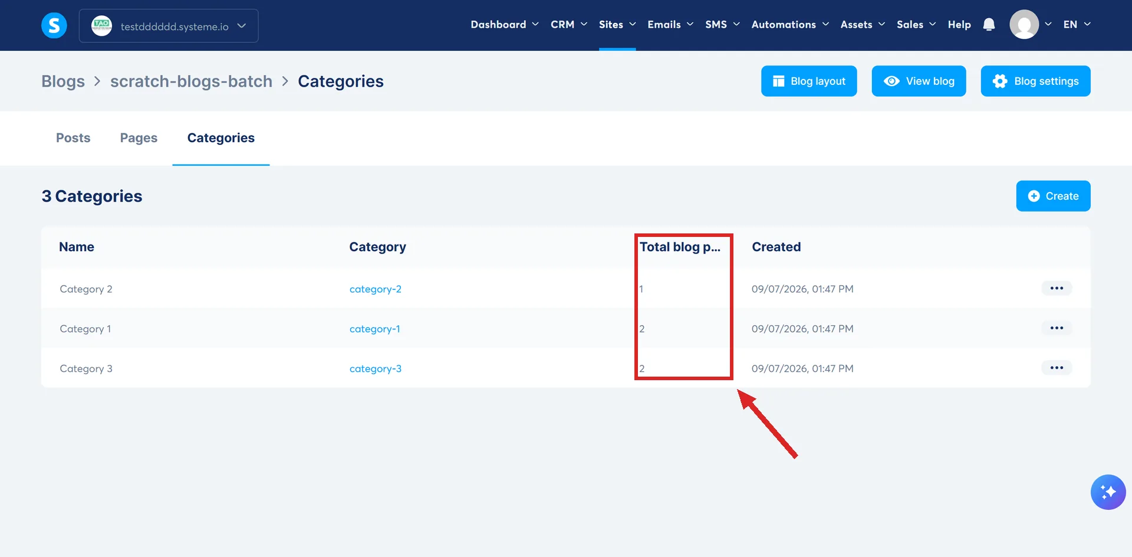Open the EN language selector
This screenshot has height=557, width=1132.
pos(1077,25)
